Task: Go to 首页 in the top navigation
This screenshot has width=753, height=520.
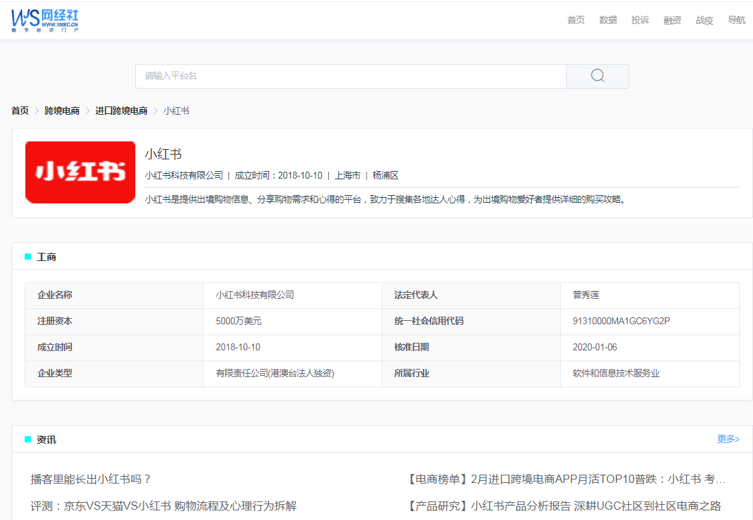Action: tap(575, 20)
